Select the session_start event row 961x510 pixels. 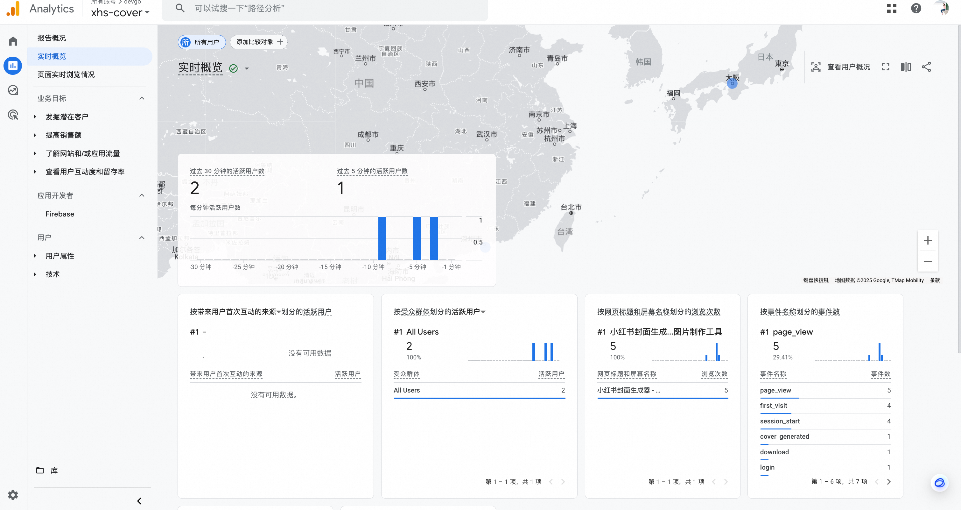coord(825,421)
